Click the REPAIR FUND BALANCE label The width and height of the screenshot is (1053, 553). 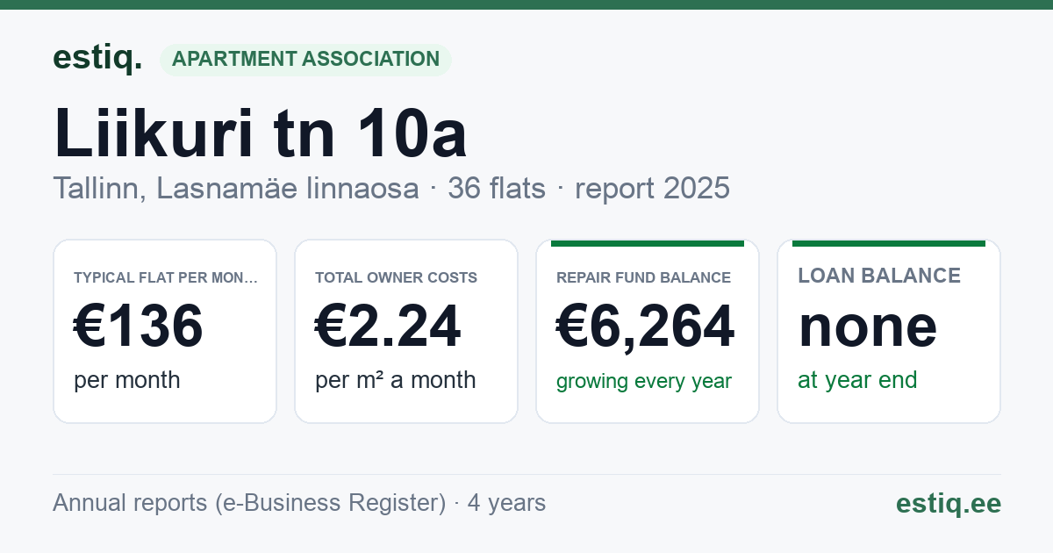coord(644,277)
